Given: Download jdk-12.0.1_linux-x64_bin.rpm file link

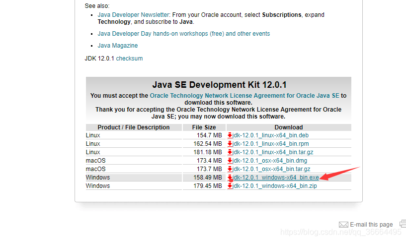Looking at the screenshot, I should click(x=270, y=144).
